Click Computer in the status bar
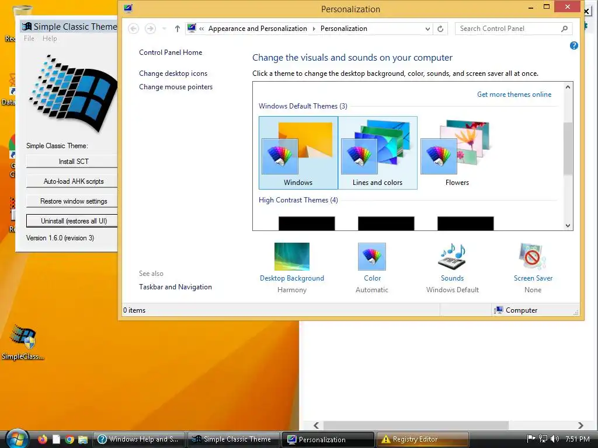The height and width of the screenshot is (448, 598). tap(521, 310)
